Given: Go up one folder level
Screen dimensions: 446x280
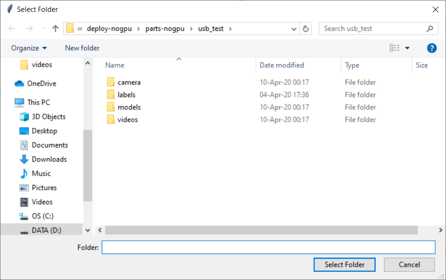Looking at the screenshot, I should coord(55,28).
